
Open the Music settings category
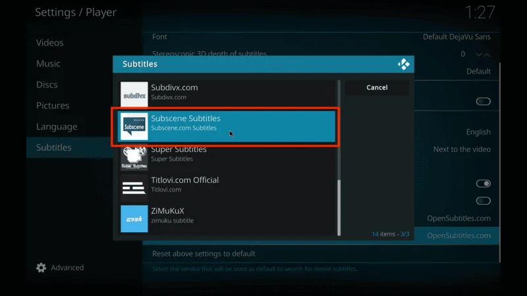click(x=48, y=63)
